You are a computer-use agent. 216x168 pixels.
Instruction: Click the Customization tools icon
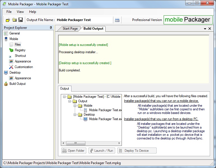(x=11, y=67)
